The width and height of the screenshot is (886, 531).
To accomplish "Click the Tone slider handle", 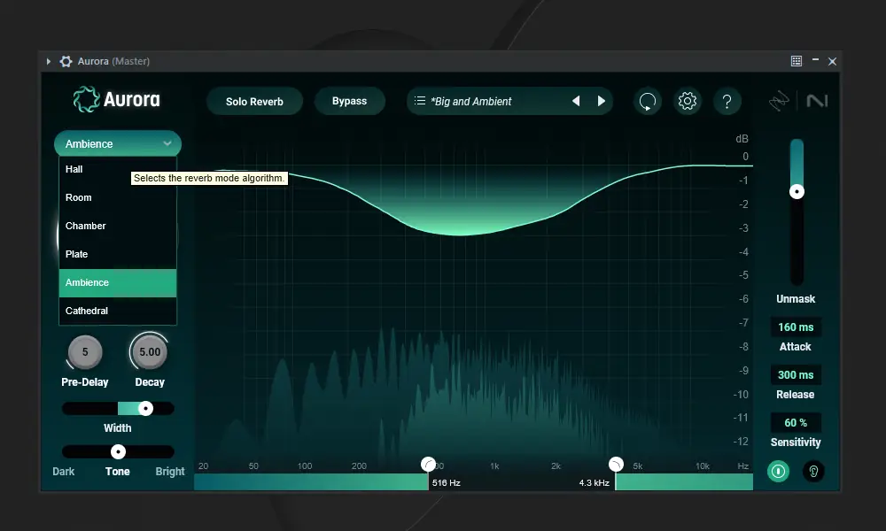I will click(118, 451).
